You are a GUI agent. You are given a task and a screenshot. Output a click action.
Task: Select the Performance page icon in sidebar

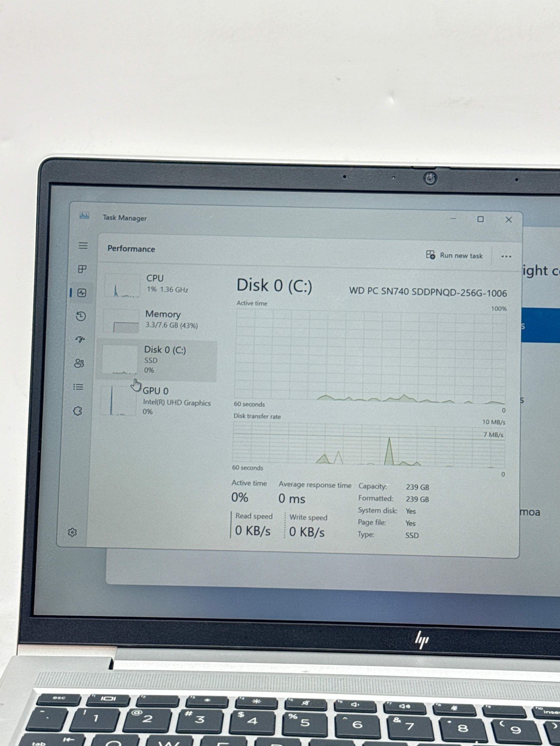(82, 293)
